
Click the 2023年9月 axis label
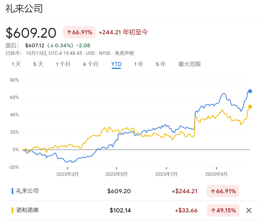coord(216,174)
